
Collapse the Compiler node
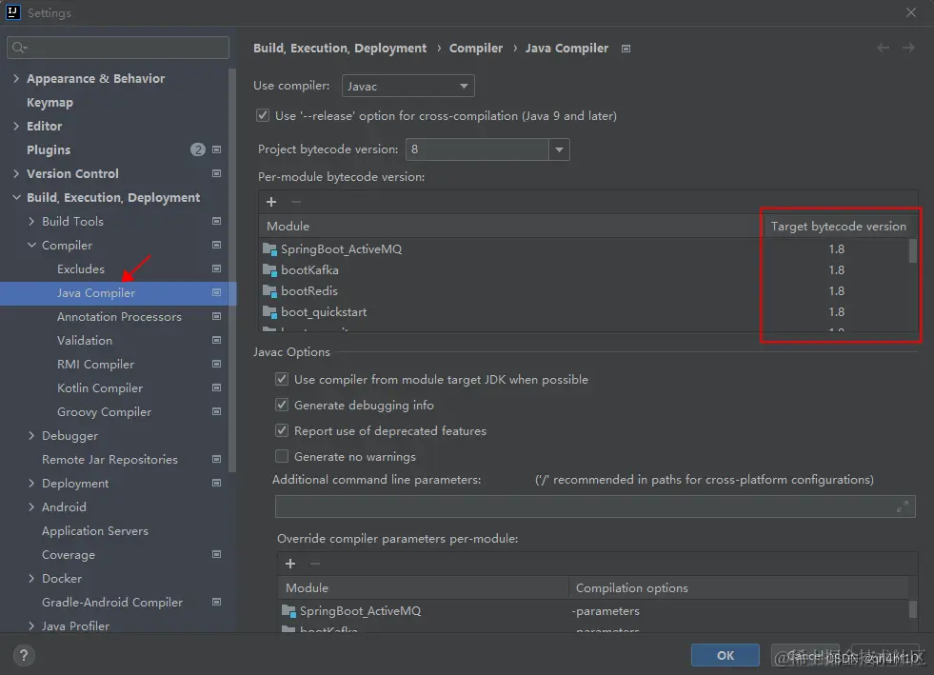pos(31,245)
